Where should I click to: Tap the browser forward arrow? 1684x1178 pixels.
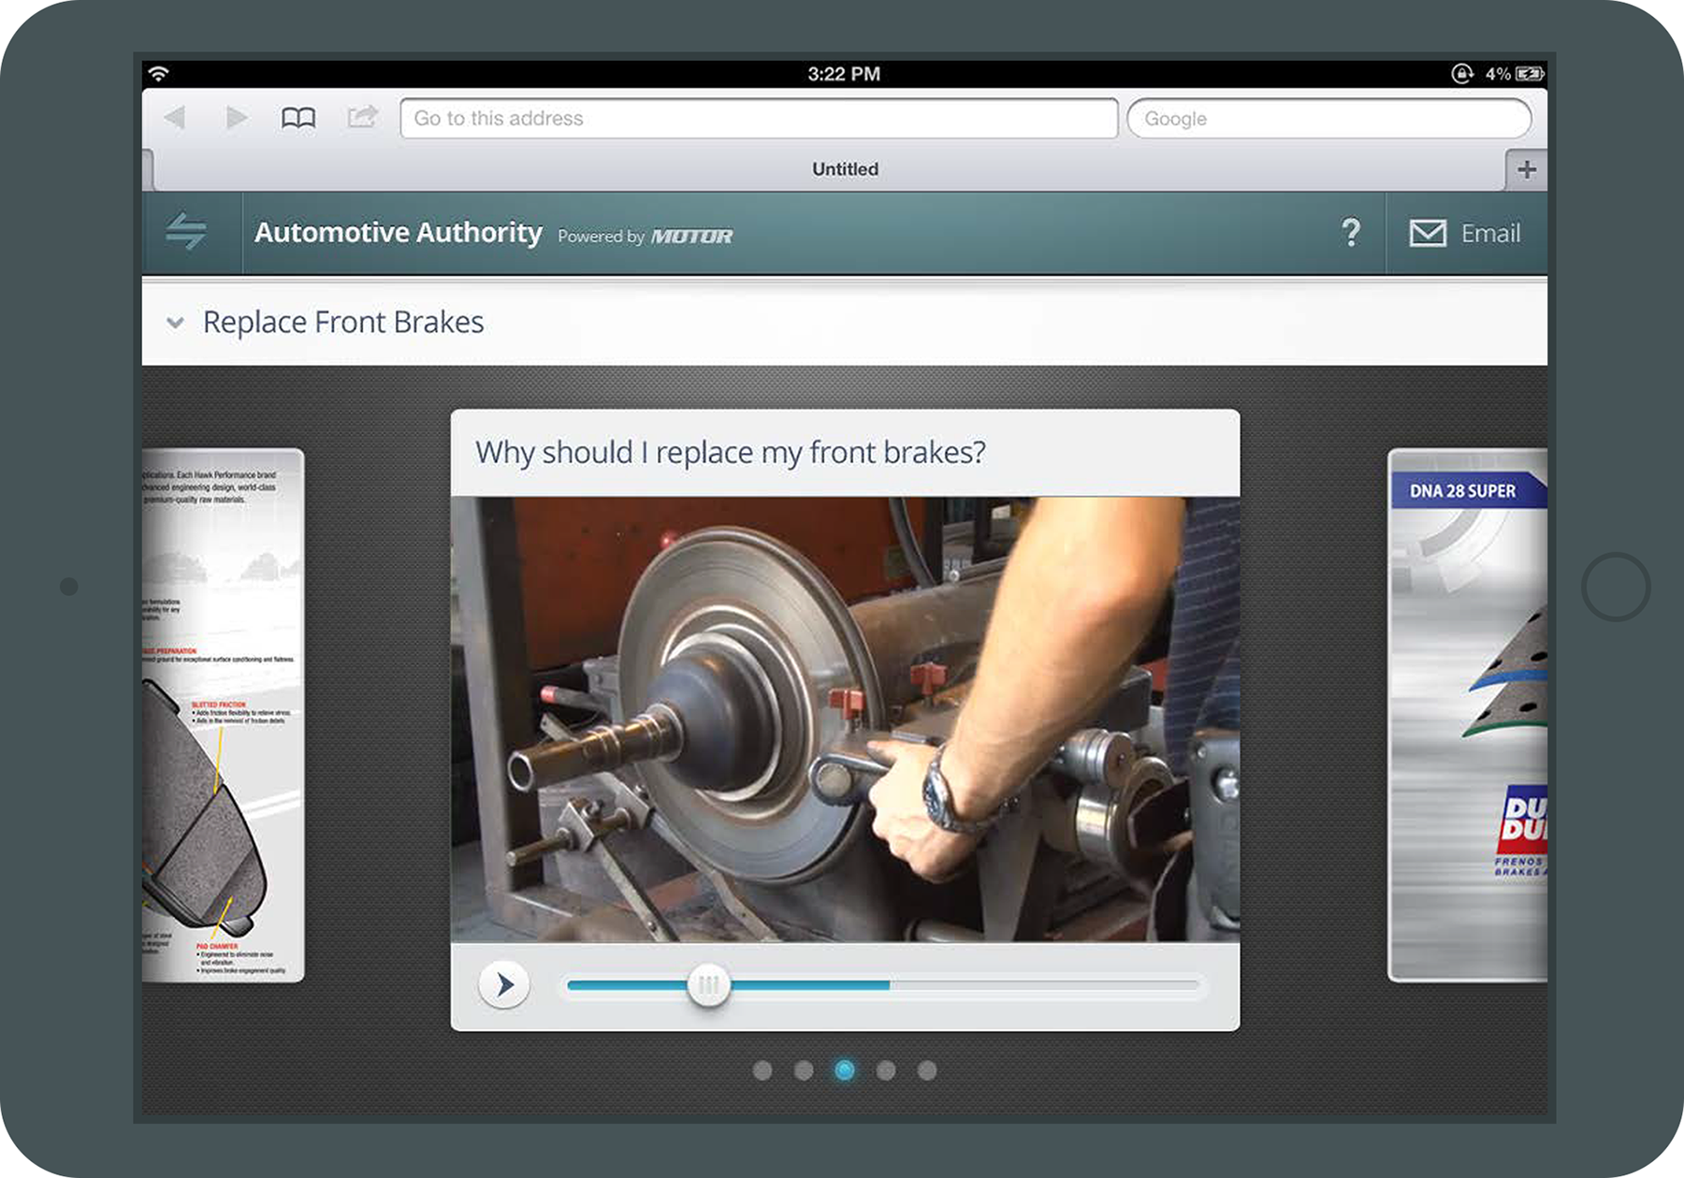(237, 118)
